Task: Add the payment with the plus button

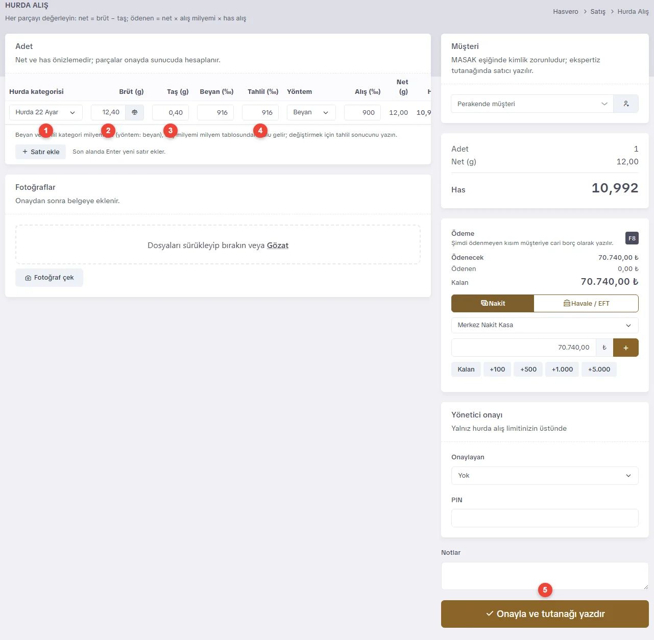Action: point(626,348)
